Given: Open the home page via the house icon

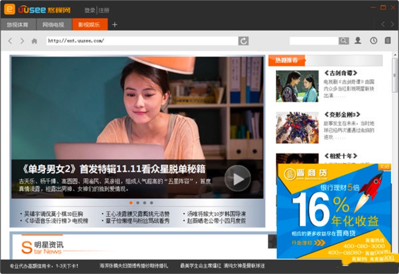Looking at the screenshot, I should pyautogui.click(x=34, y=41).
